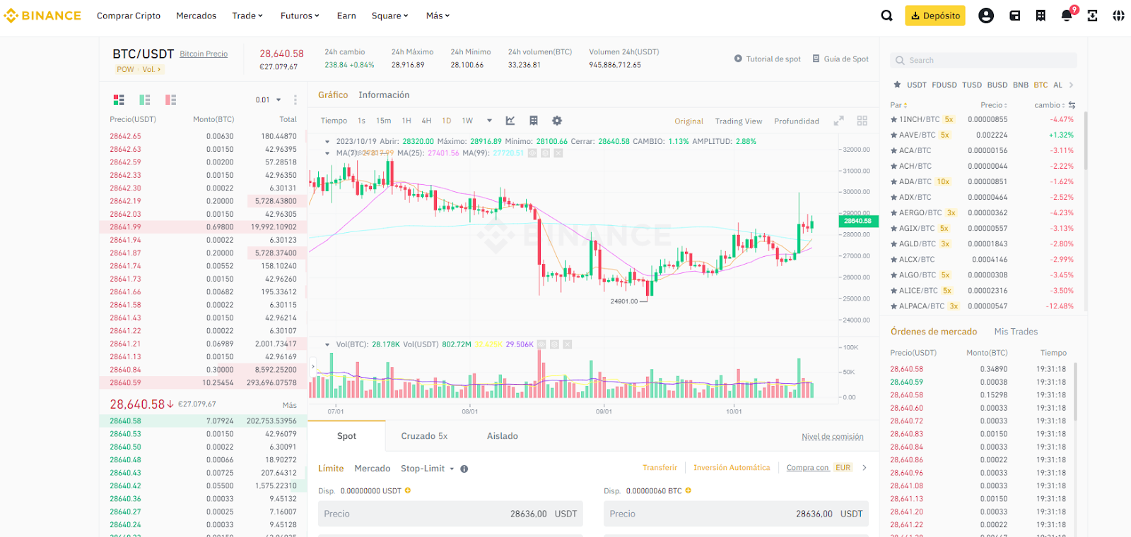Sort pair list by Precio column
Screen dimensions: 1131x537
(994, 105)
